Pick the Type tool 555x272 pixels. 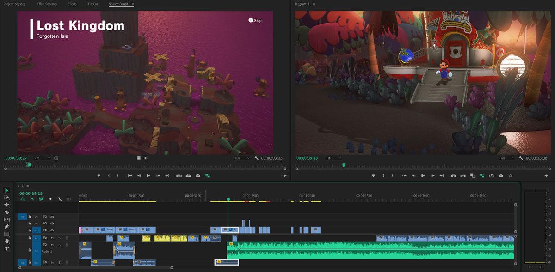tap(7, 249)
